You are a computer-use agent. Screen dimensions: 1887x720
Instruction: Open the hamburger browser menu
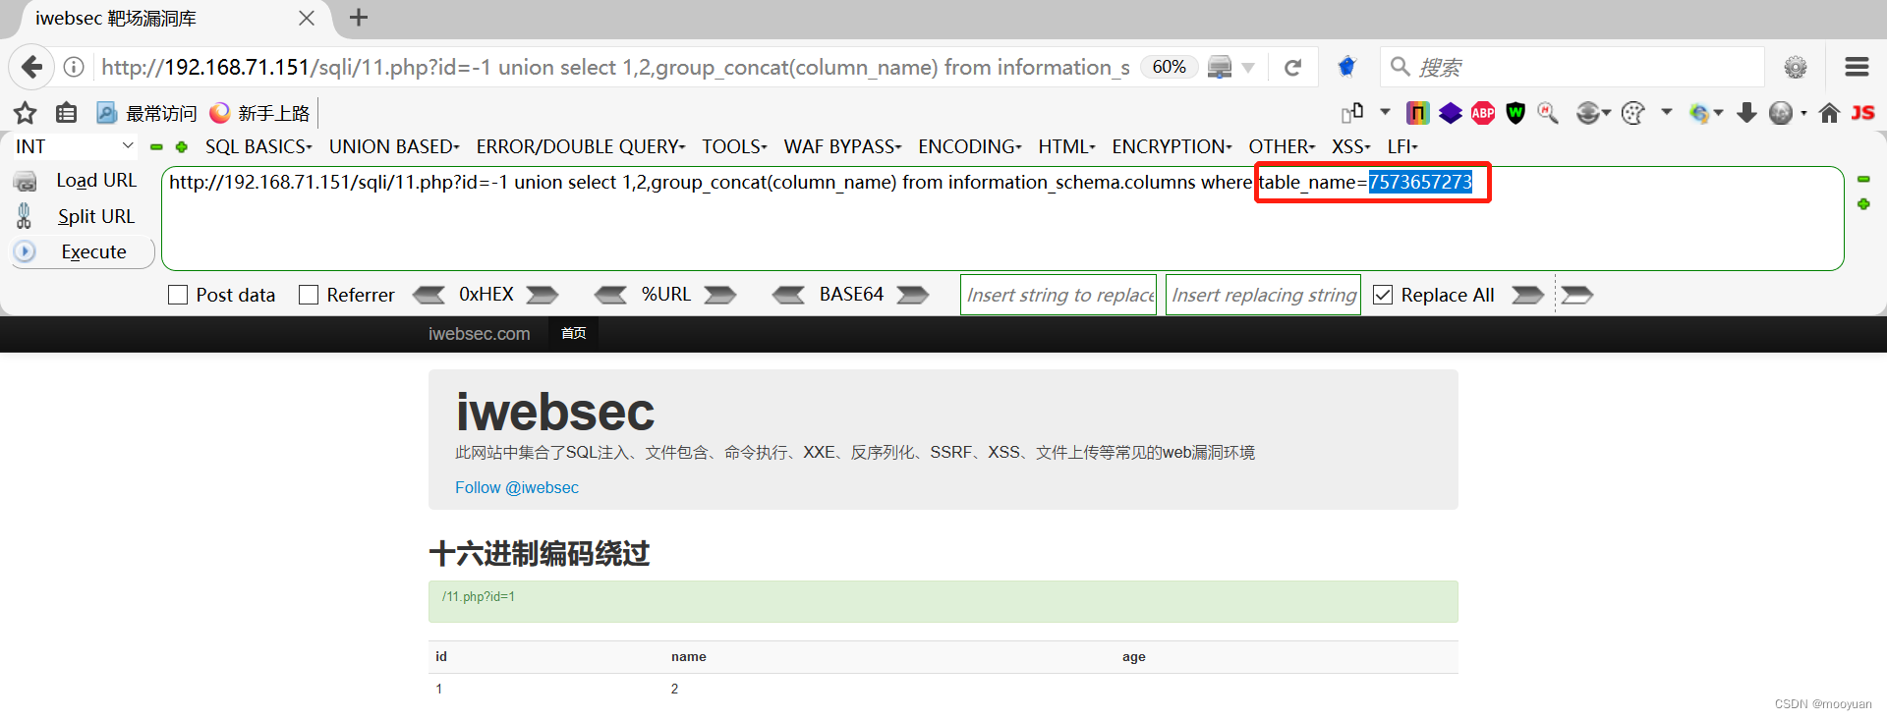coord(1857,67)
